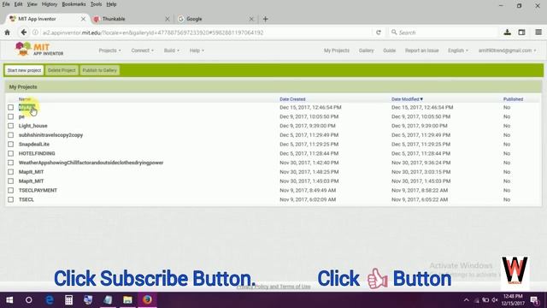
Task: Click the Delete Project button
Action: pos(62,70)
